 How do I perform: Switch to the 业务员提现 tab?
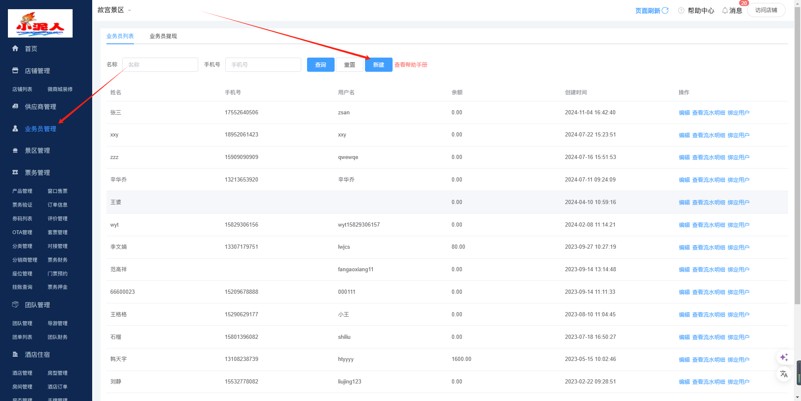pos(163,36)
